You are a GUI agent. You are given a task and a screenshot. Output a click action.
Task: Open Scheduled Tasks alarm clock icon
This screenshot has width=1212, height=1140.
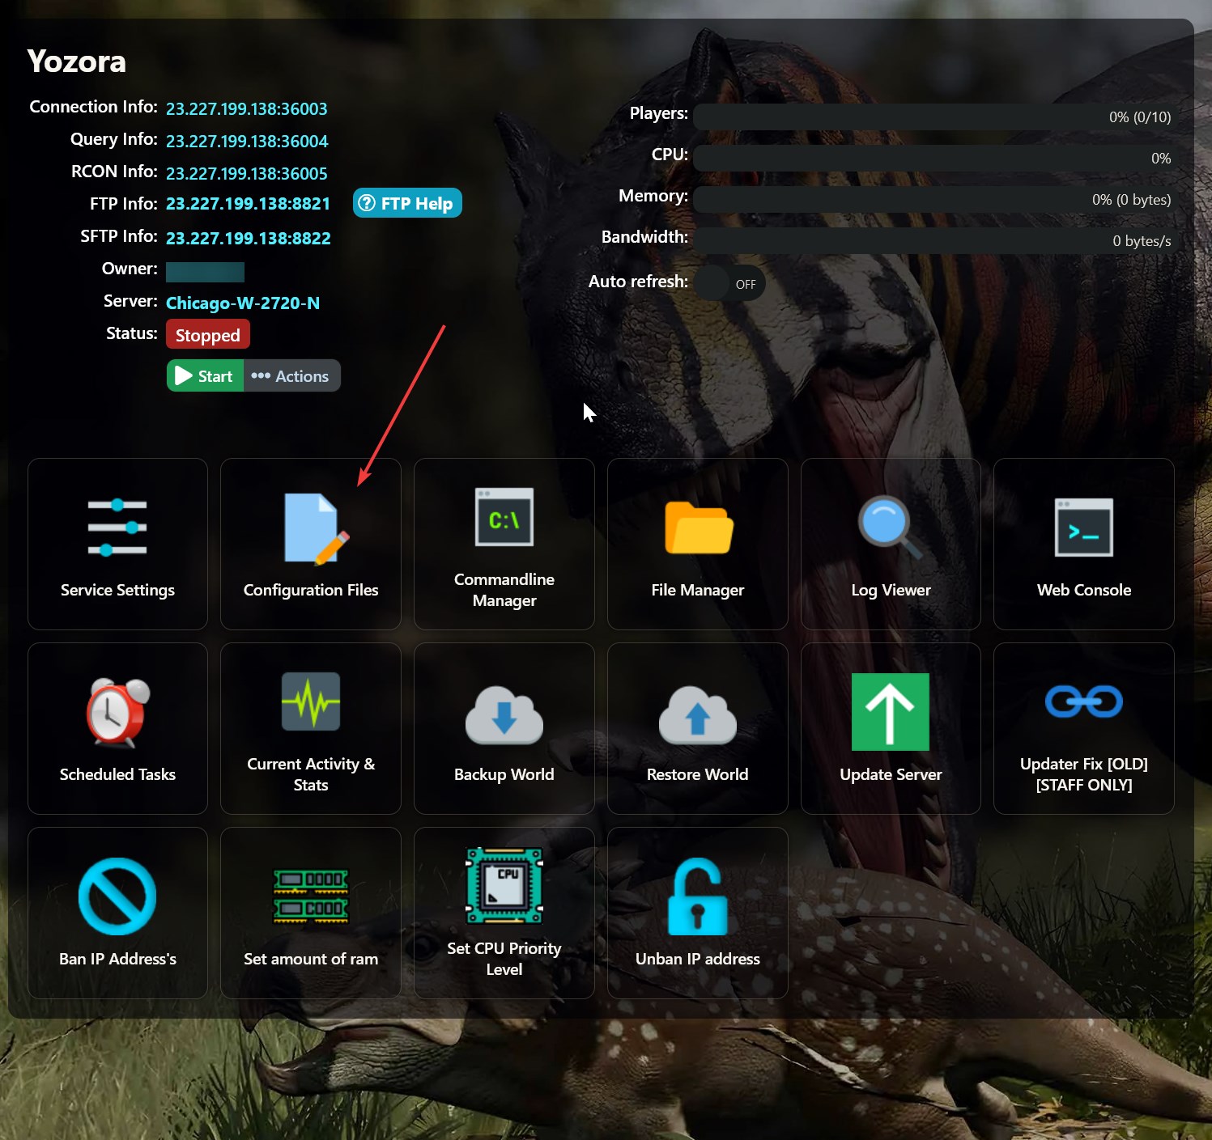pos(117,713)
